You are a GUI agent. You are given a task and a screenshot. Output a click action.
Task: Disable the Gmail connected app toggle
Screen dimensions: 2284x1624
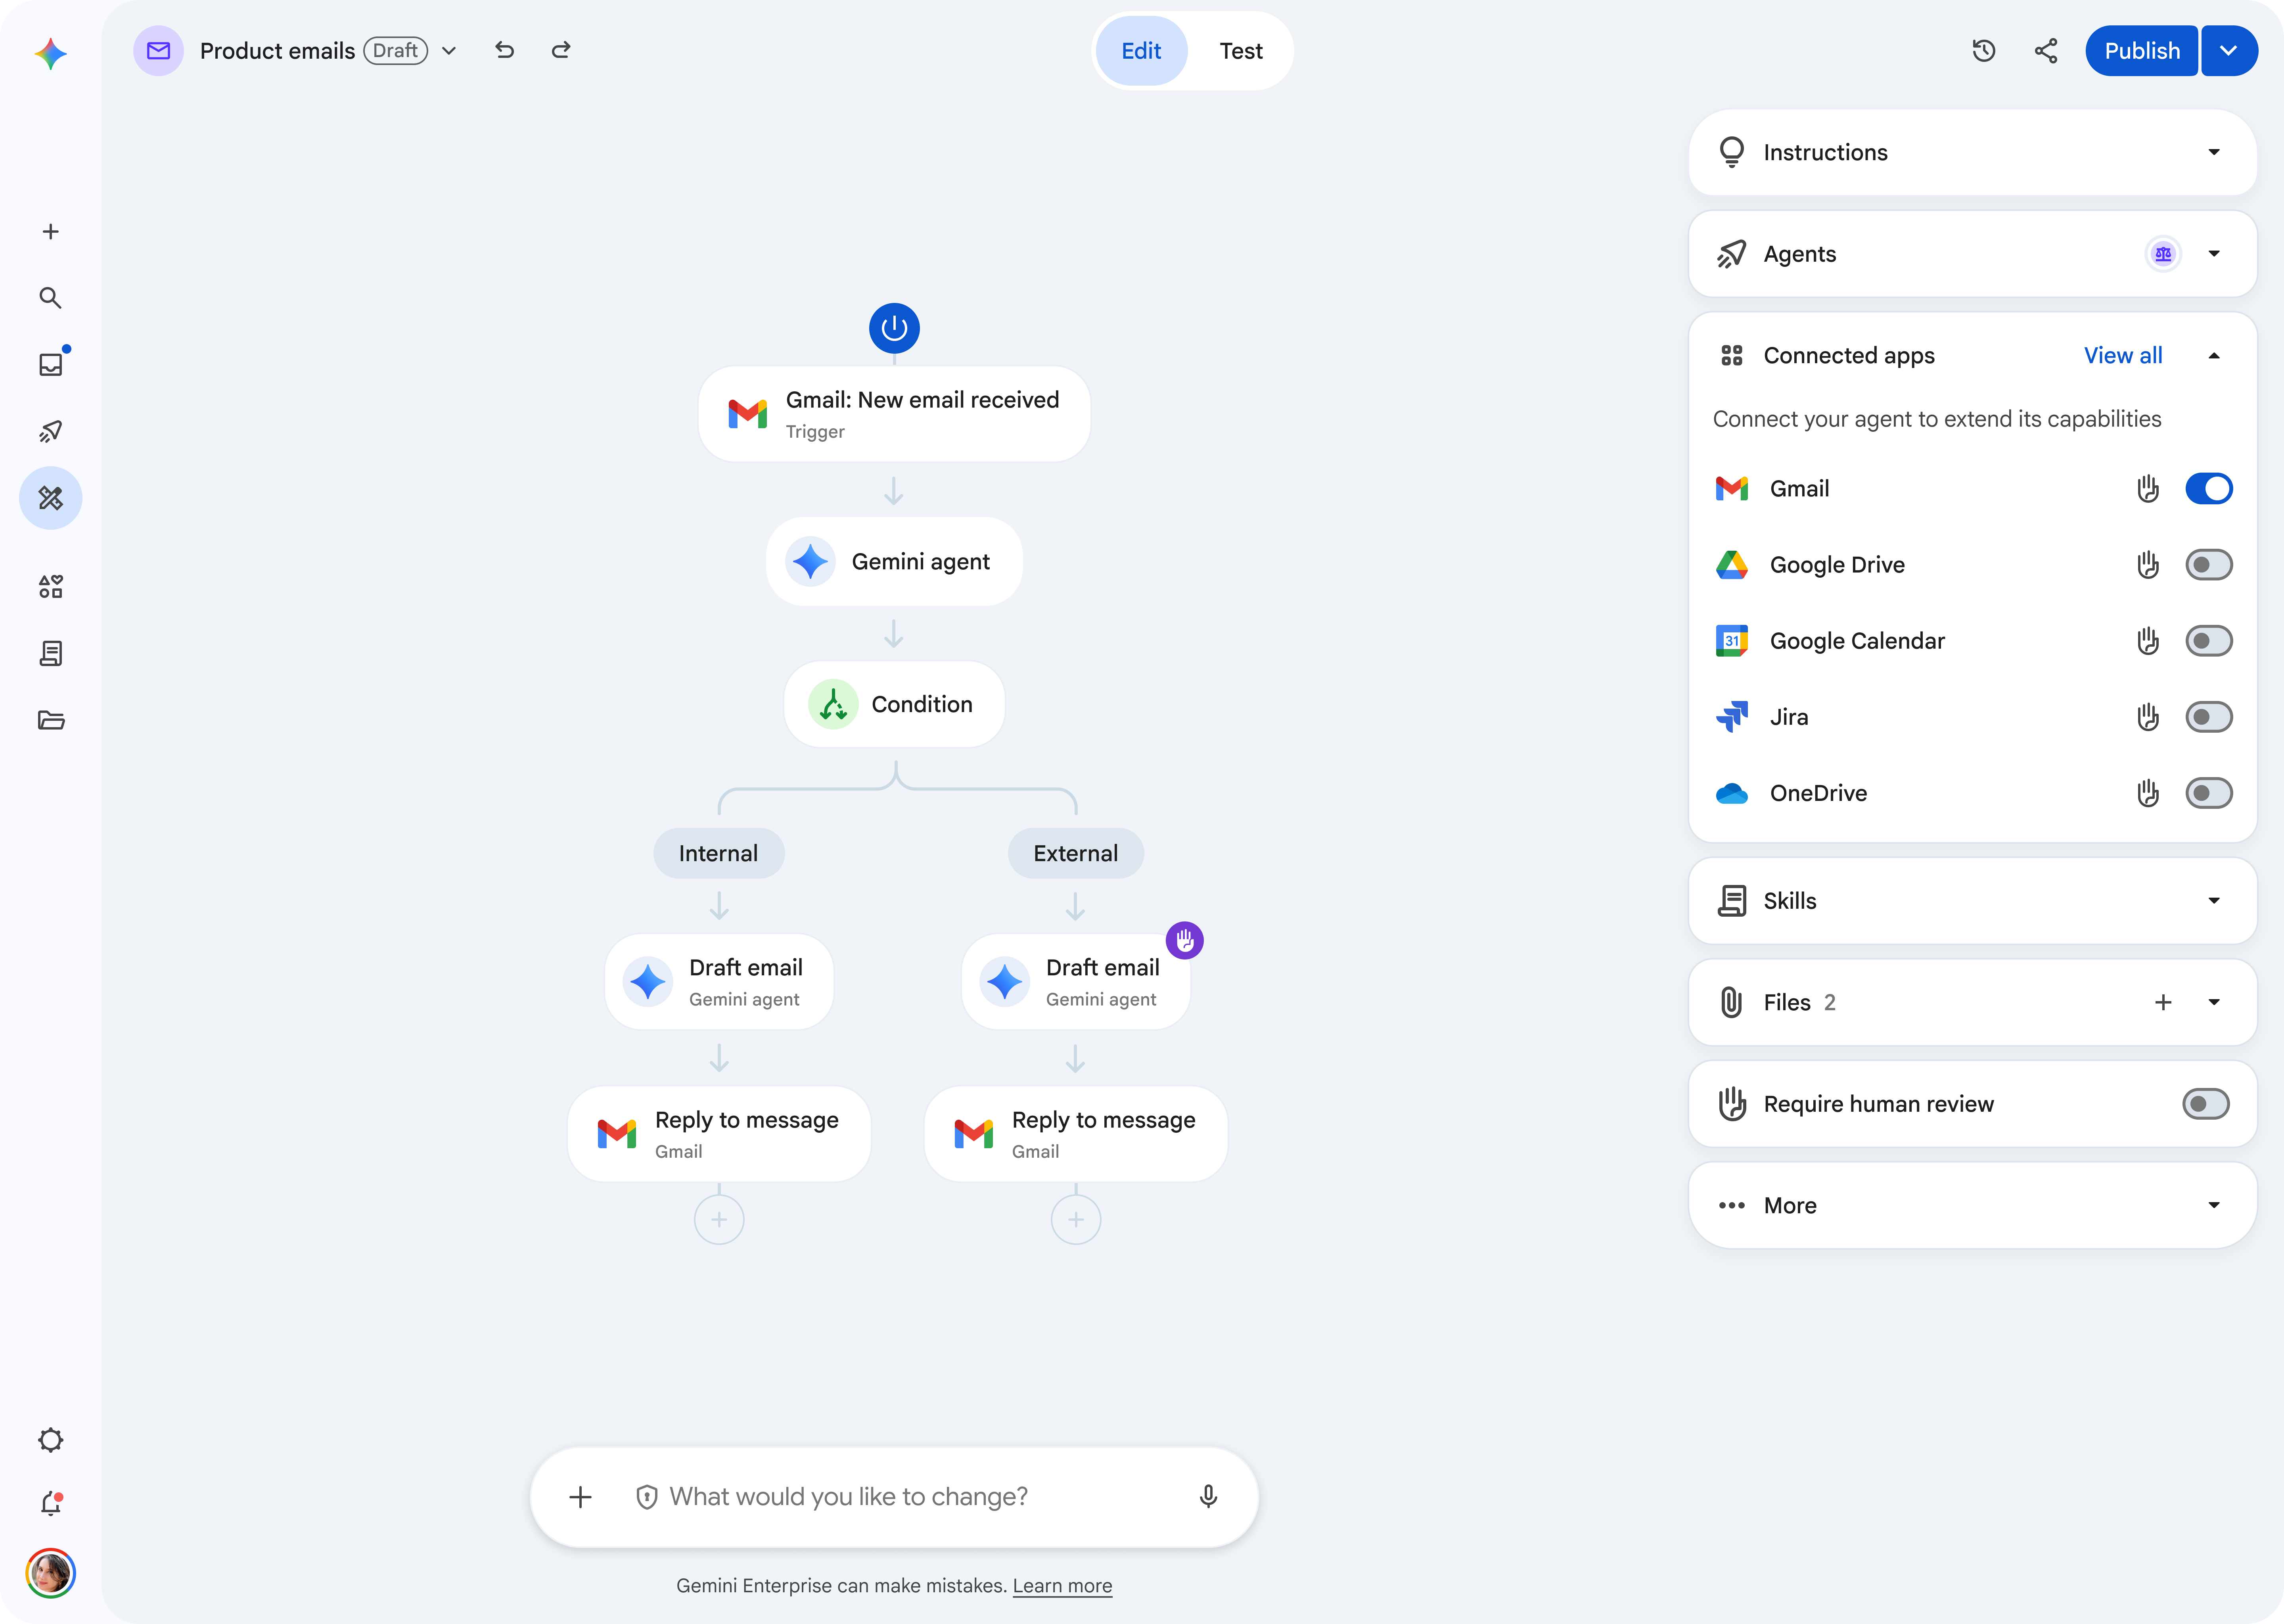[2209, 489]
